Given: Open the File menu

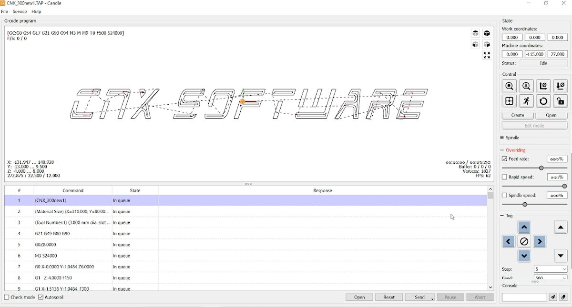Looking at the screenshot, I should [5, 11].
